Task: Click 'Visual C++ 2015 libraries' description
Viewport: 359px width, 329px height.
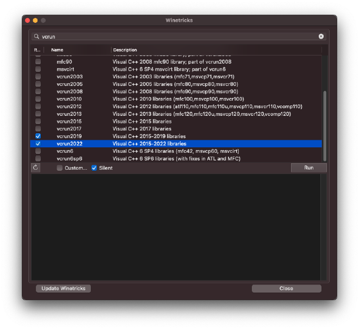Action: 142,121
